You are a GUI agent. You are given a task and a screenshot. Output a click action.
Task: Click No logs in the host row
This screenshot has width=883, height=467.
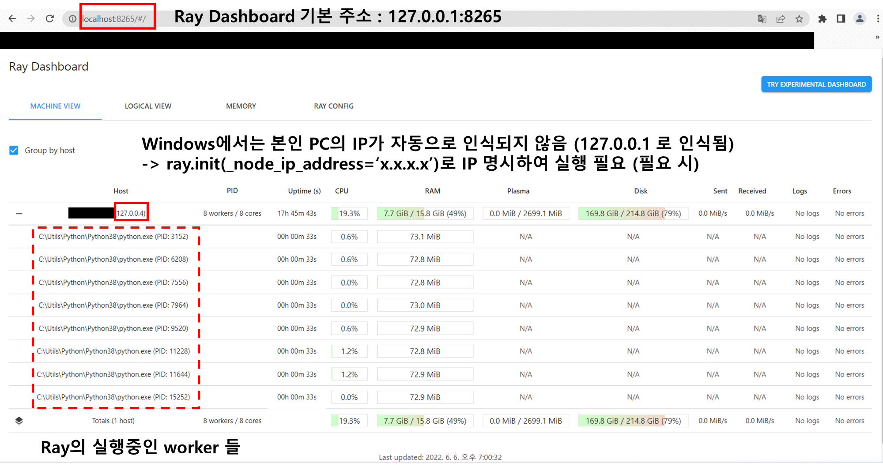coord(807,214)
